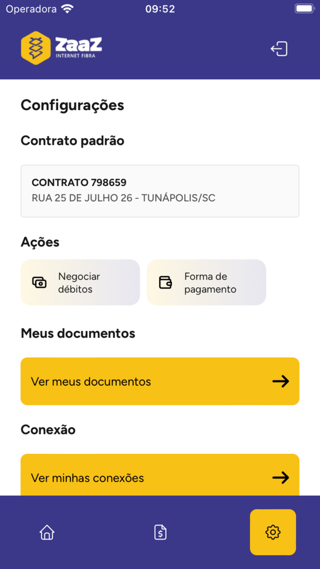Select the home icon in bottom navigation
Screen dimensions: 320x569
tap(47, 532)
